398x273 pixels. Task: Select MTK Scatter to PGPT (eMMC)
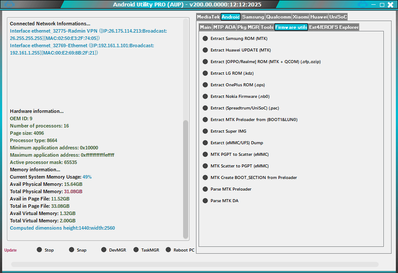click(236, 166)
